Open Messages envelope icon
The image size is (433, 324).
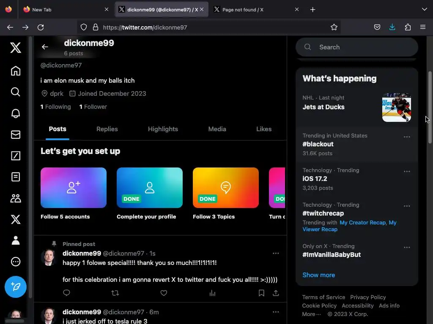click(x=16, y=135)
